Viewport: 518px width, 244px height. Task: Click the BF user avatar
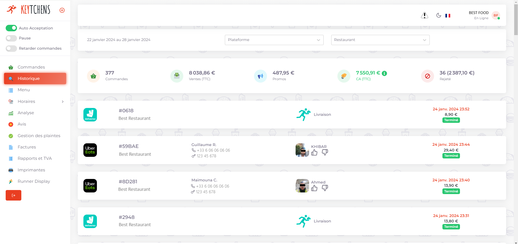496,15
